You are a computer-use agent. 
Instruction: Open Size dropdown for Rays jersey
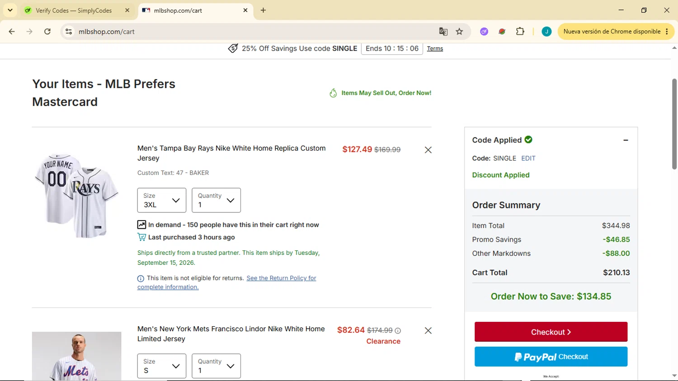click(x=162, y=200)
